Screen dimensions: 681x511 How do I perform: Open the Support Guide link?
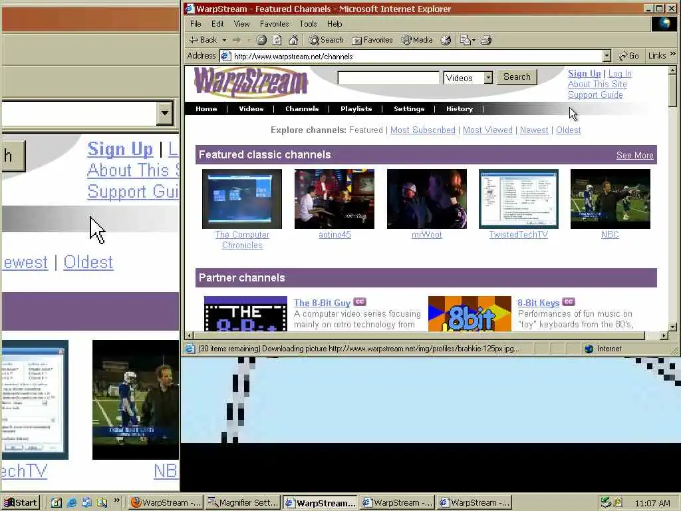coord(595,94)
